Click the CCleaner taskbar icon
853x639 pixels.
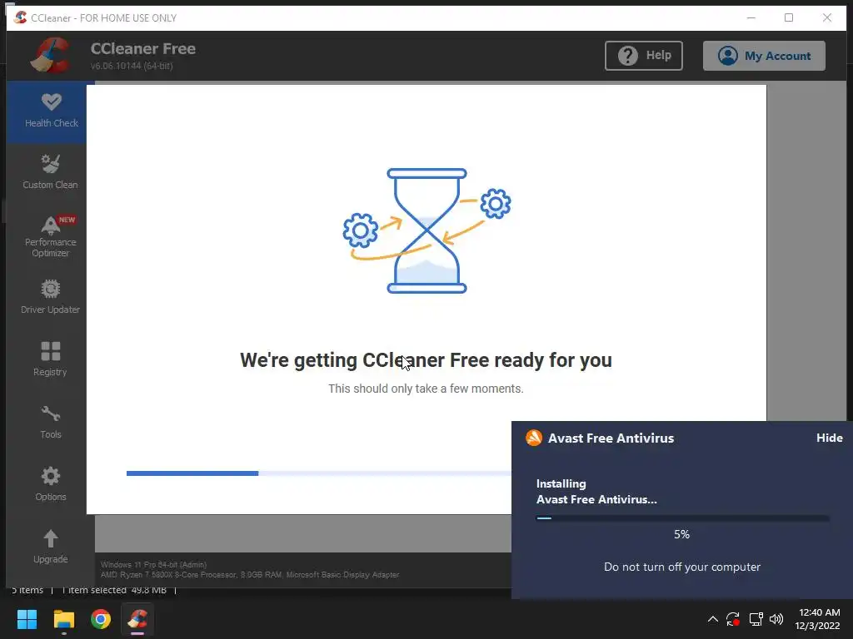(x=137, y=619)
